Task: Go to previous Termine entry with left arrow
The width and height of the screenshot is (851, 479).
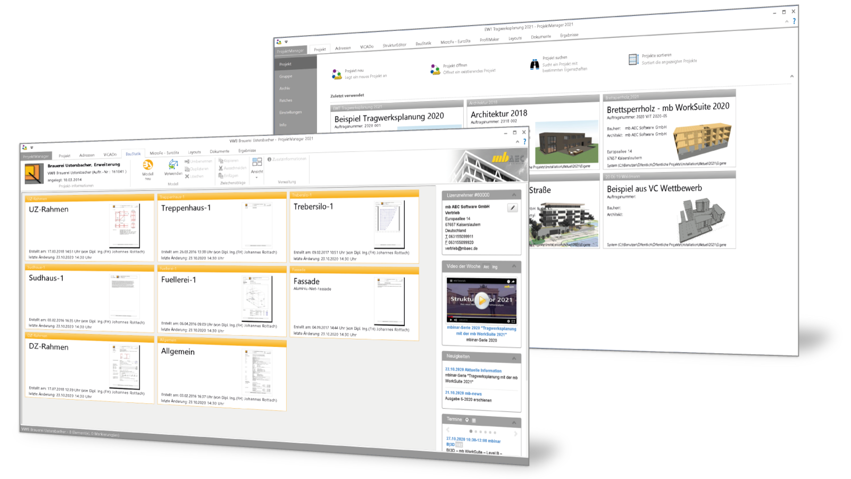Action: click(448, 430)
